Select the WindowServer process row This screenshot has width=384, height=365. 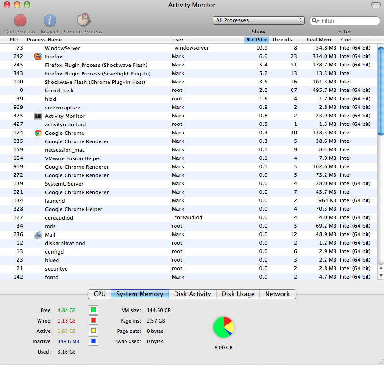pyautogui.click(x=189, y=48)
